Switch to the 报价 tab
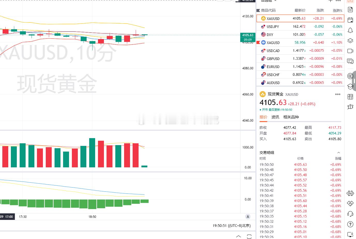 263,117
